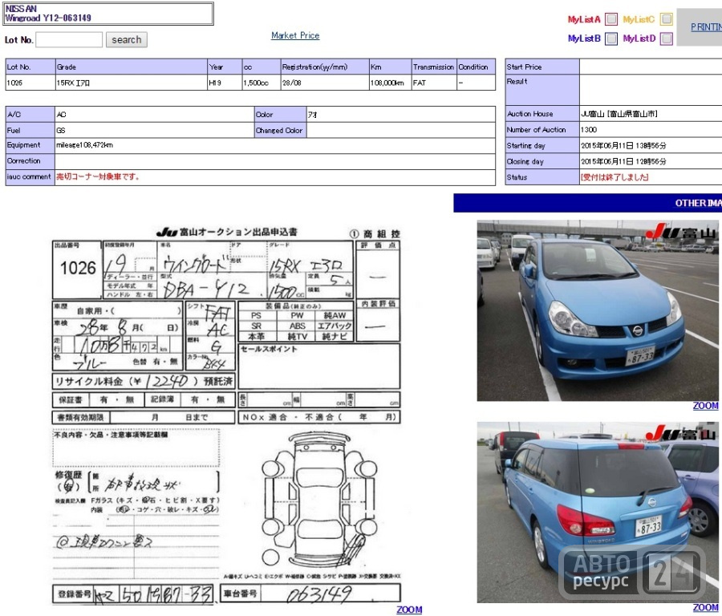Check the MyListD checkbox

click(x=667, y=38)
